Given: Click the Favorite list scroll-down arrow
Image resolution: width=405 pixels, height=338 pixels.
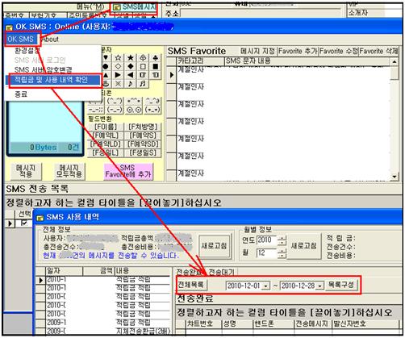Looking at the screenshot, I should coord(395,177).
